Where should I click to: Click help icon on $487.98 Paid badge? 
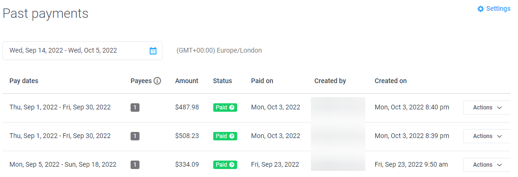pyautogui.click(x=232, y=108)
